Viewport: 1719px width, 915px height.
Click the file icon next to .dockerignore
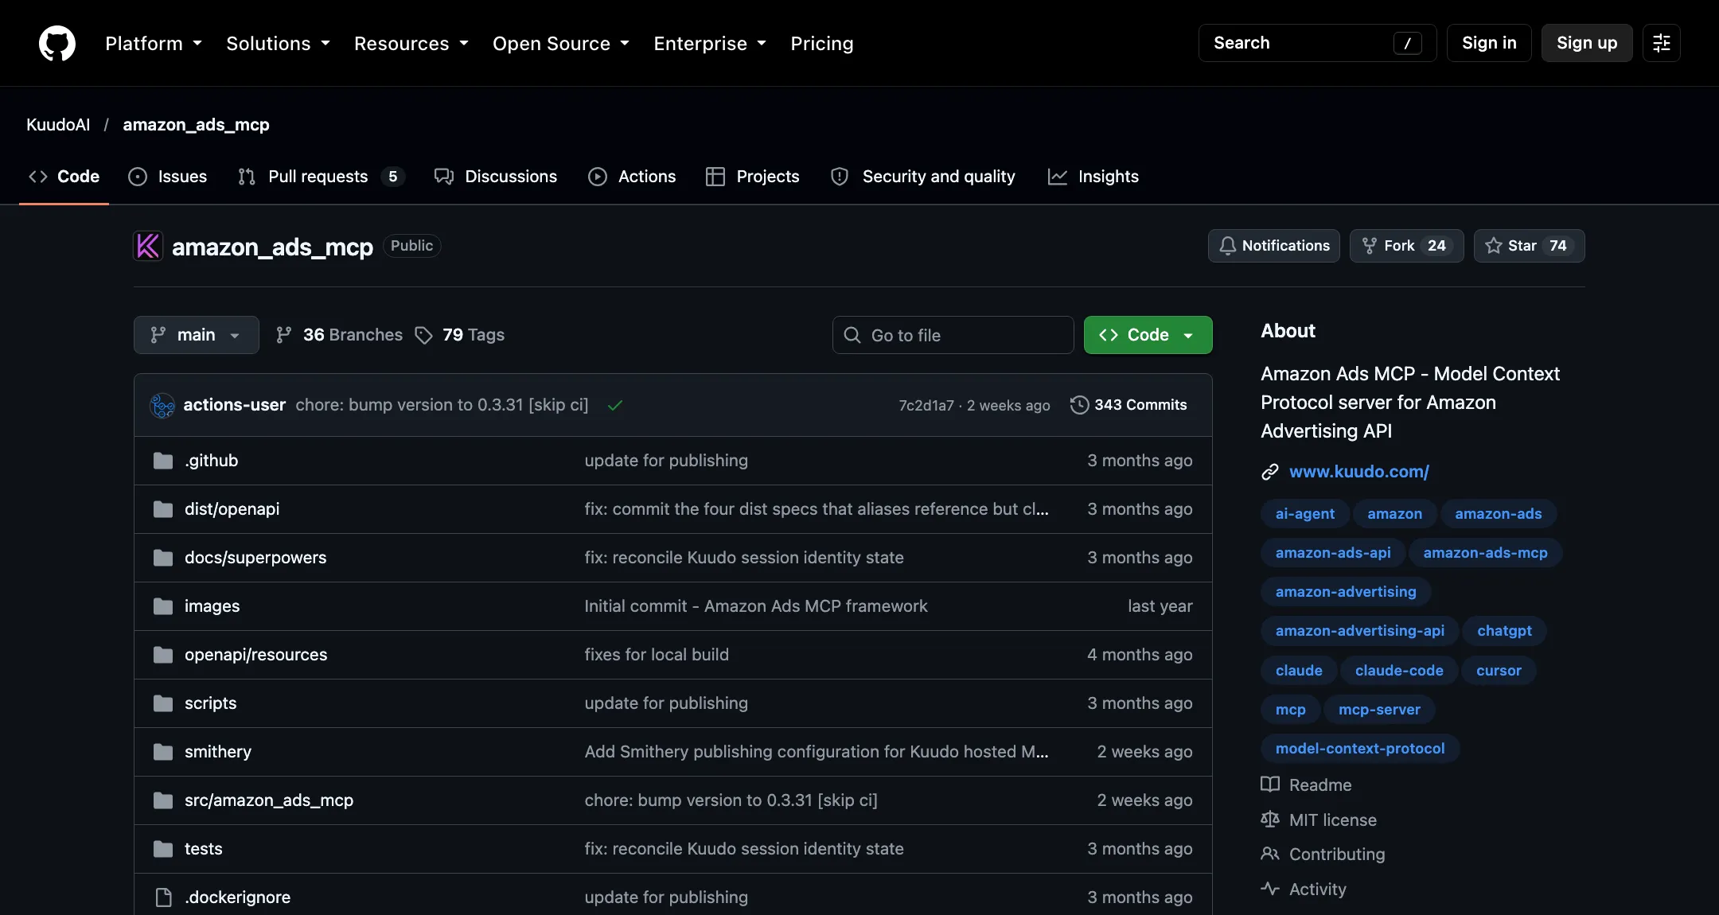[x=163, y=897]
